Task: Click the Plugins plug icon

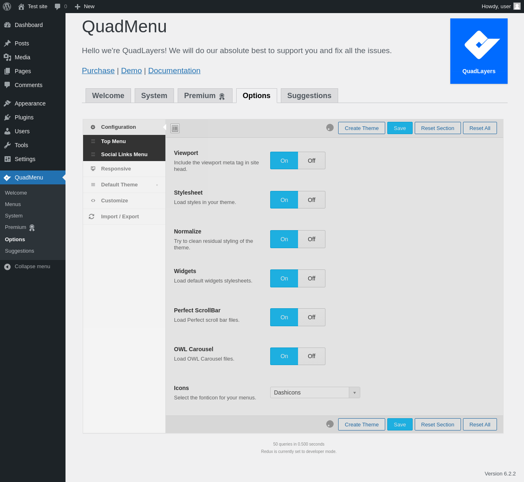Action: 7,117
